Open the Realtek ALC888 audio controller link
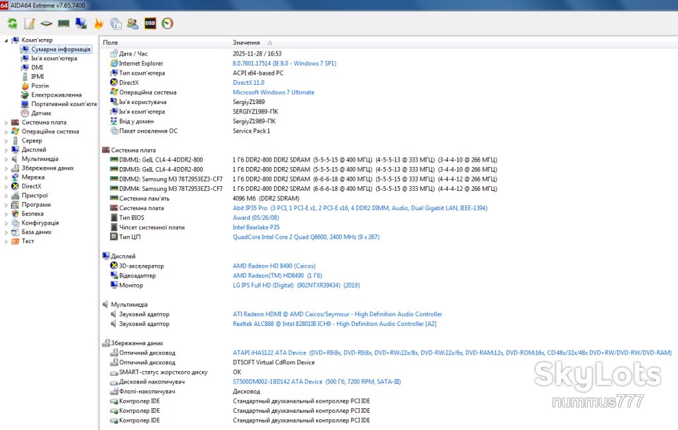678x430 pixels. 334,323
